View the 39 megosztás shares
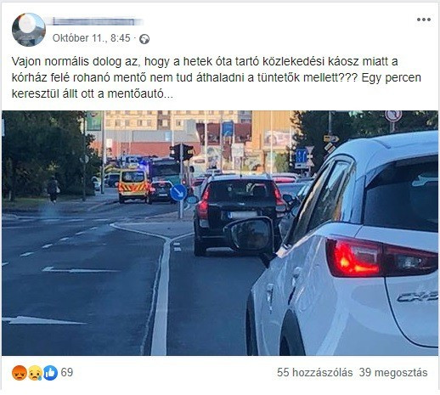The width and height of the screenshot is (440, 395). click(x=393, y=372)
